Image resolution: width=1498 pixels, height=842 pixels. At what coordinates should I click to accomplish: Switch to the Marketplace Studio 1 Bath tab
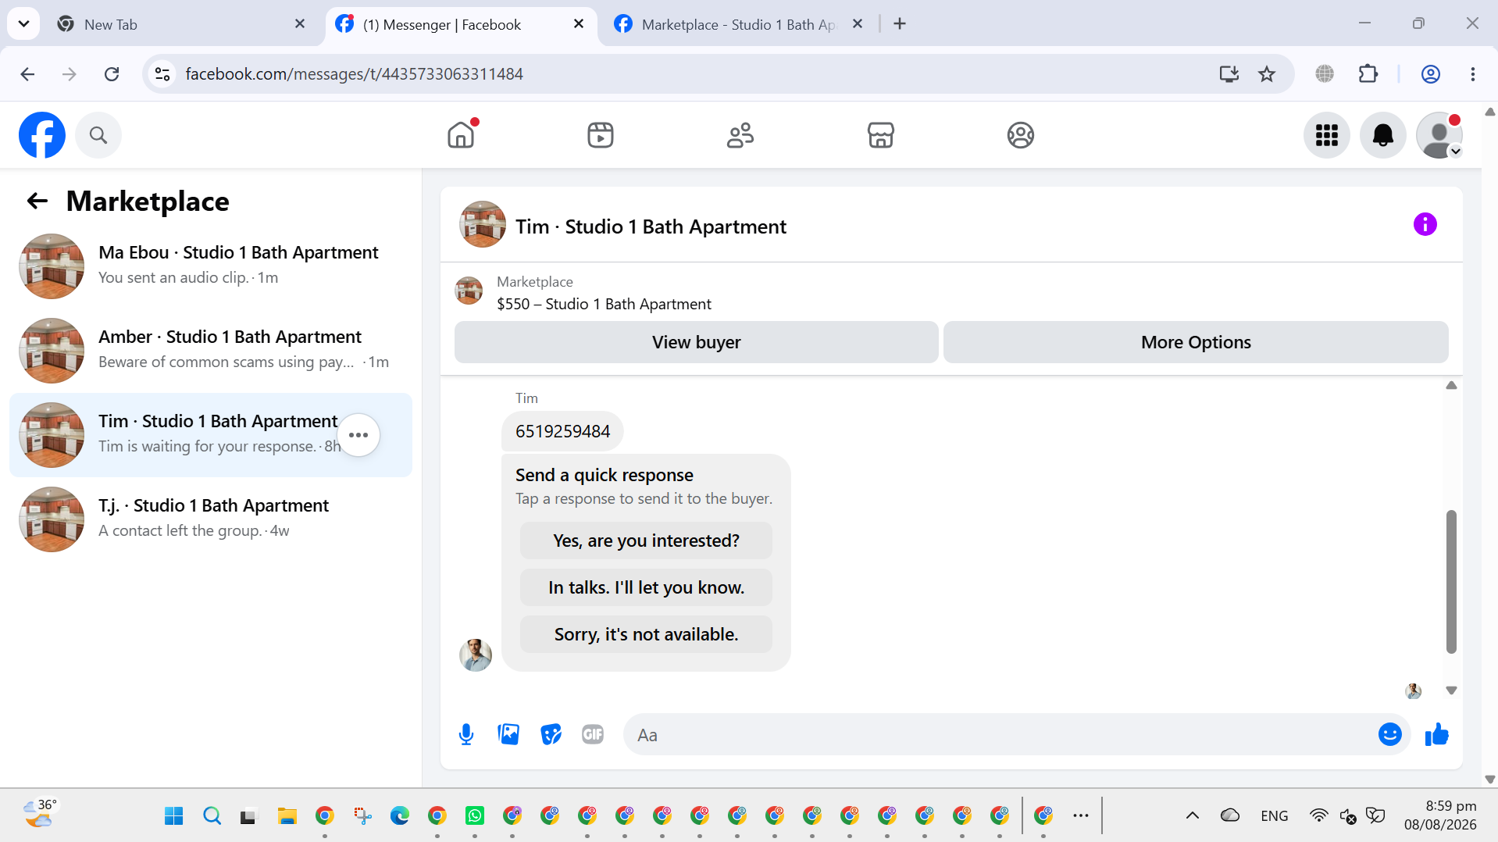[739, 24]
